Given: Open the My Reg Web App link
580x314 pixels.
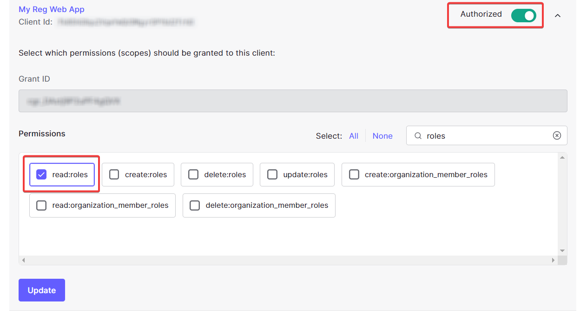Looking at the screenshot, I should click(51, 9).
